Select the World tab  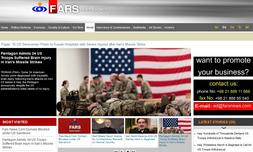click(90, 27)
